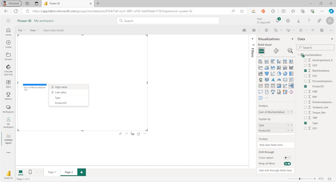The height and width of the screenshot is (182, 336).
Task: Select the Q&A speech bubble visualization
Action: tap(260, 92)
